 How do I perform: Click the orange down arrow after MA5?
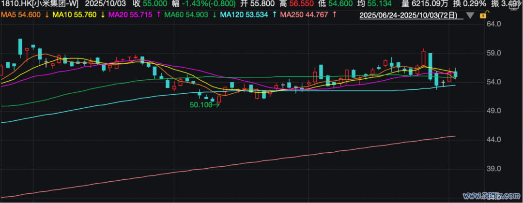tap(46, 15)
